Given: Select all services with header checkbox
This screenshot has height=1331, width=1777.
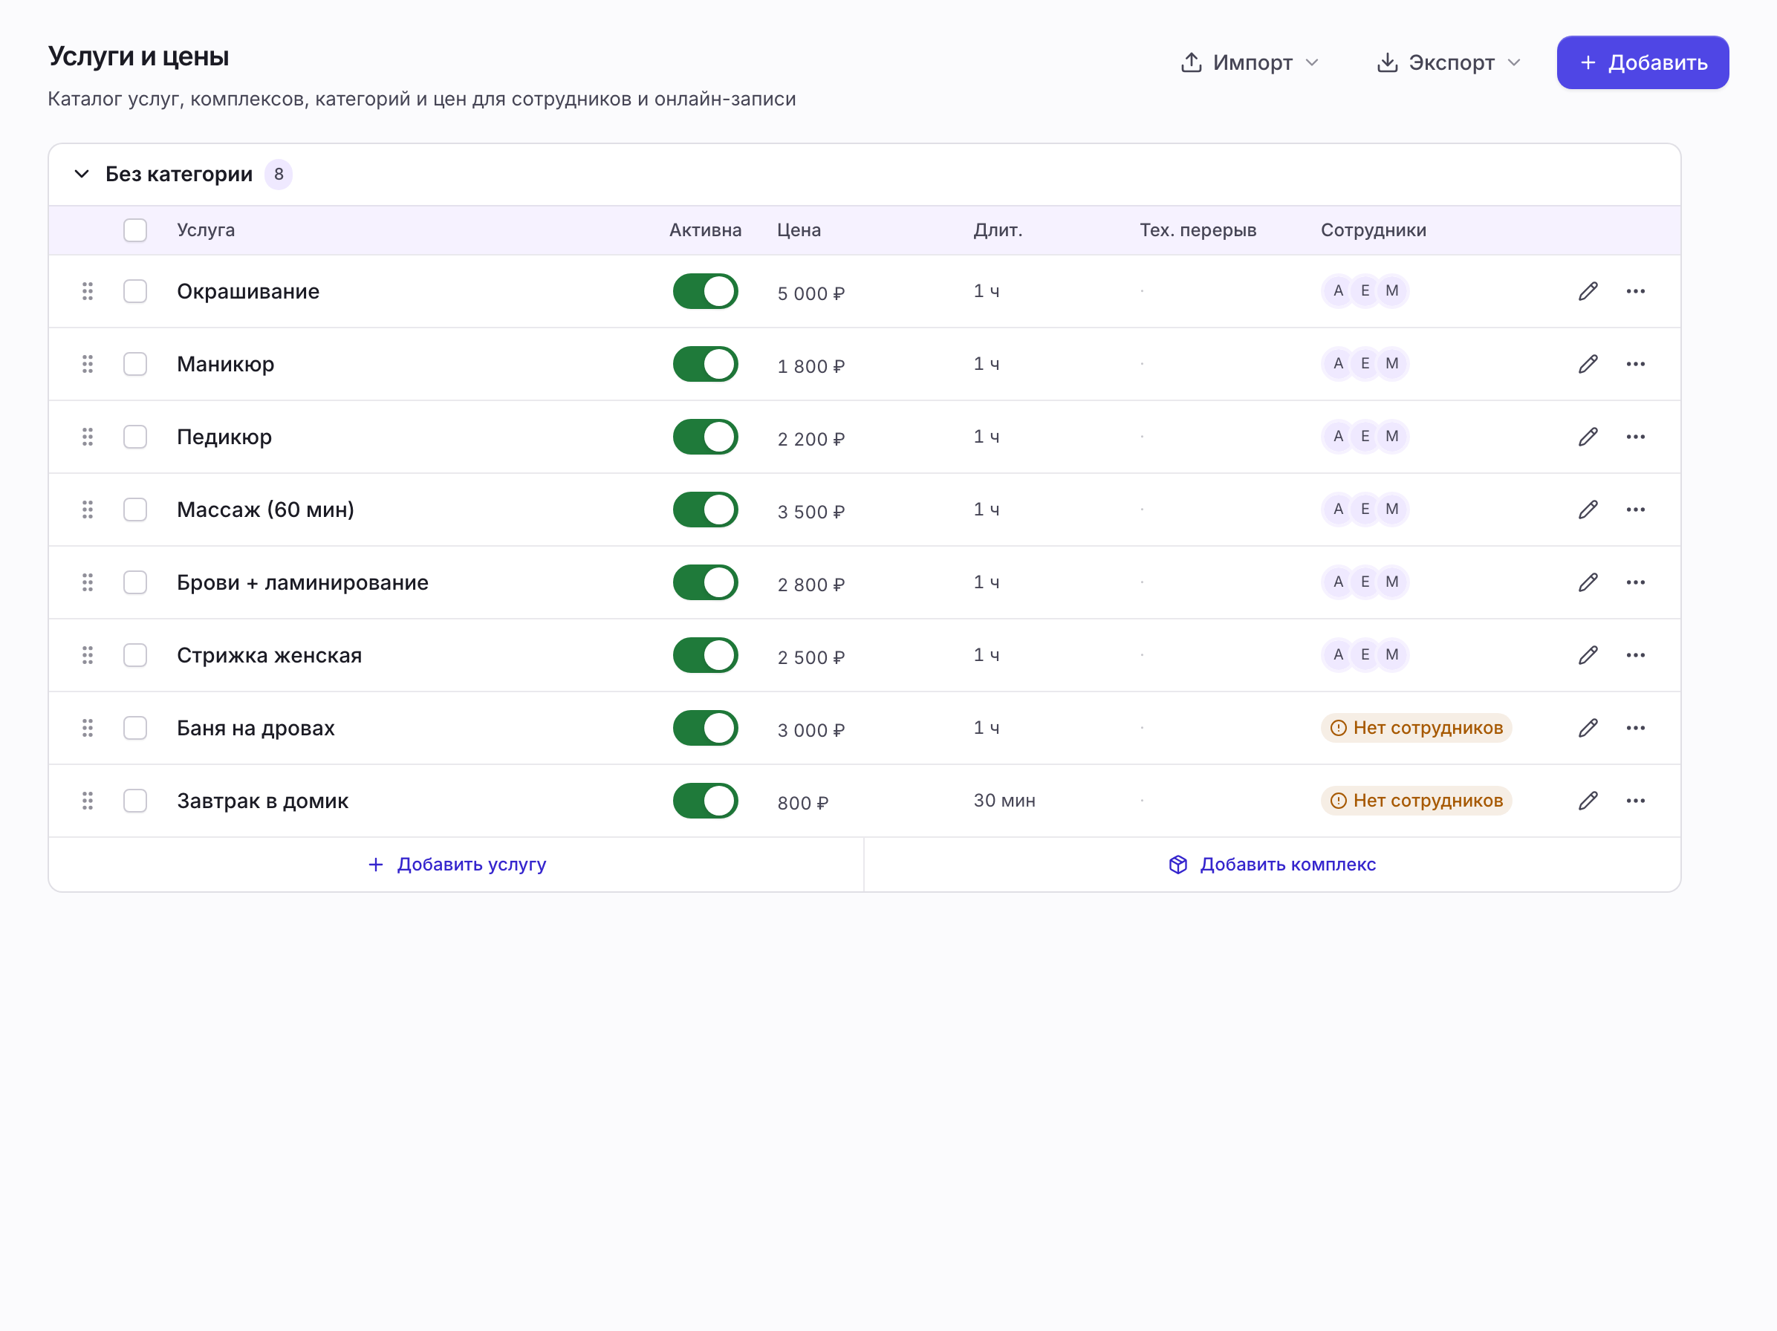Looking at the screenshot, I should coord(135,230).
